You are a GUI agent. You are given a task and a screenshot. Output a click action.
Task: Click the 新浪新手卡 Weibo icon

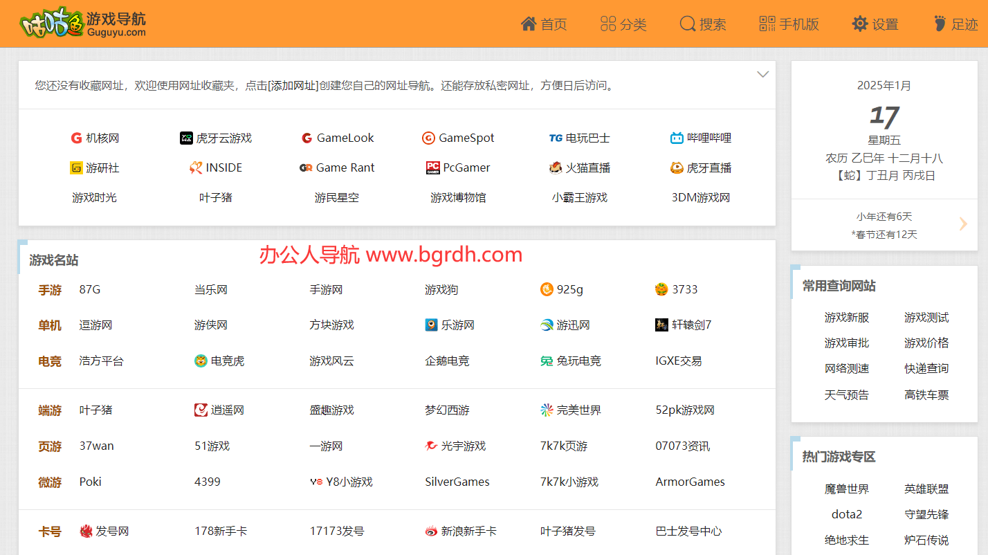tap(431, 531)
